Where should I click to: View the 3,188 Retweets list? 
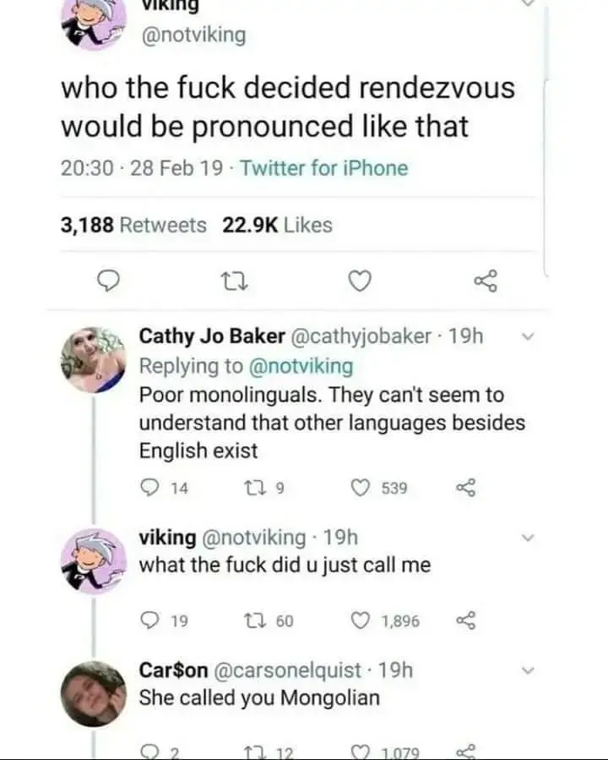click(133, 225)
